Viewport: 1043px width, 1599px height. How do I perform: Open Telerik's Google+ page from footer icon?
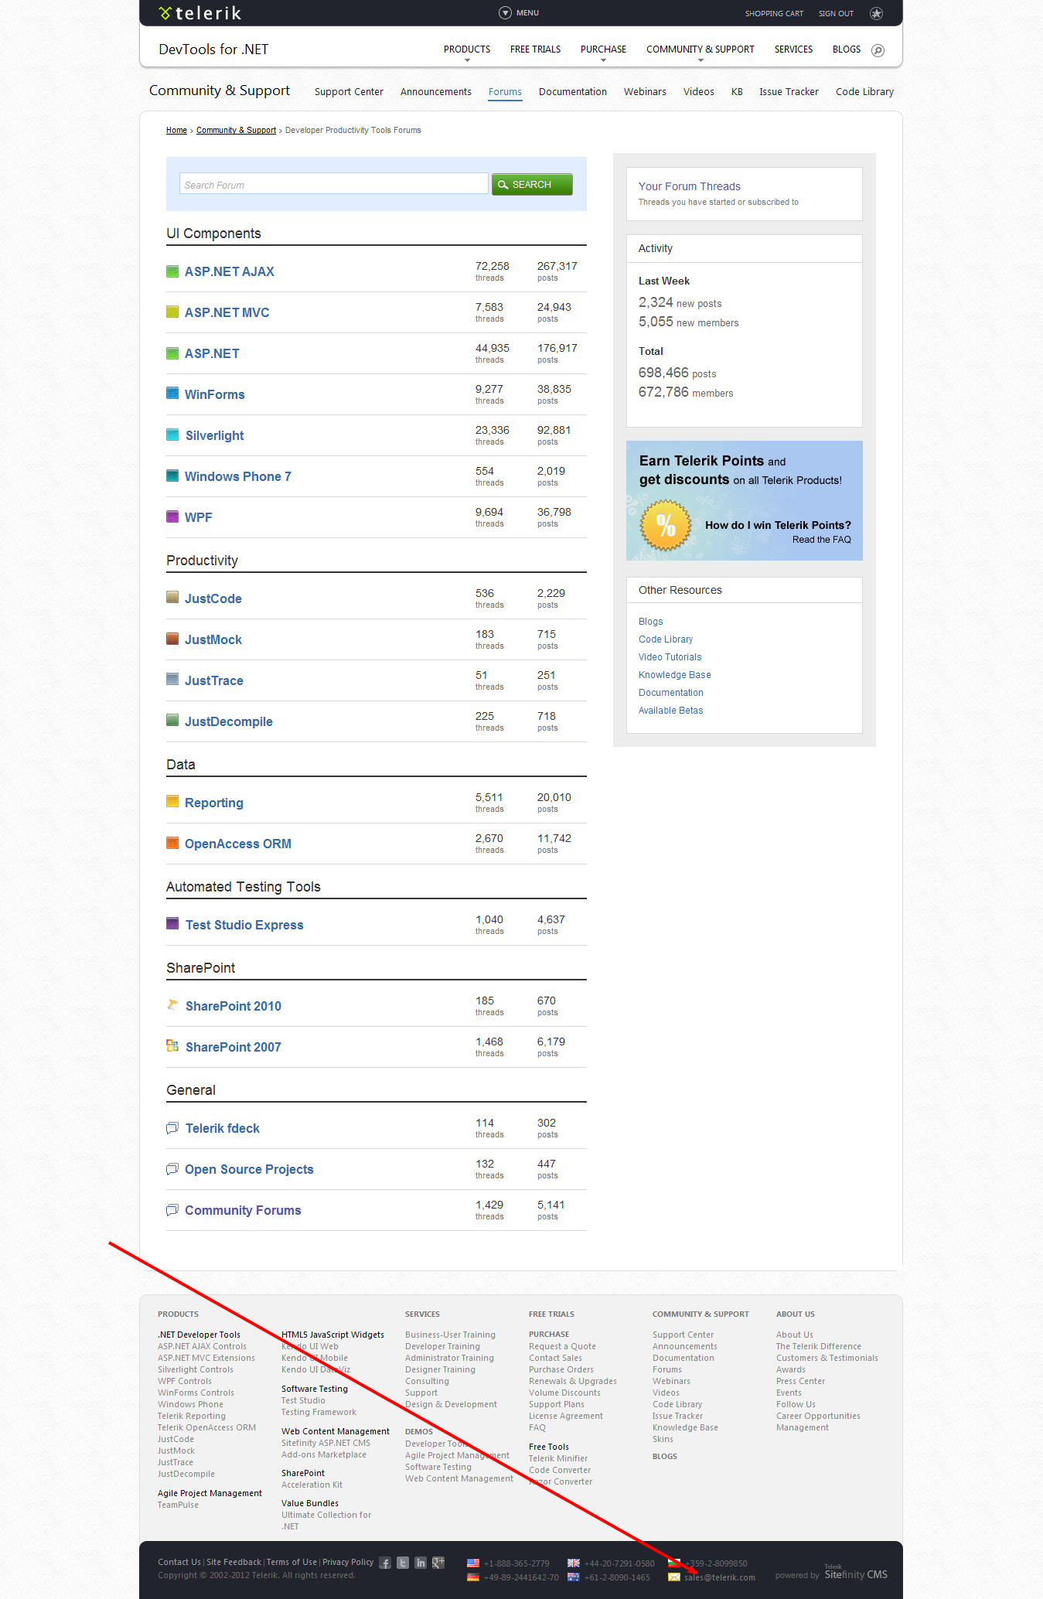(x=438, y=1563)
